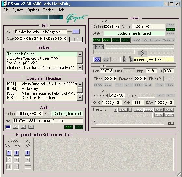Click the 4:3 button under Resizing
182x177 pixels.
[x=159, y=115]
